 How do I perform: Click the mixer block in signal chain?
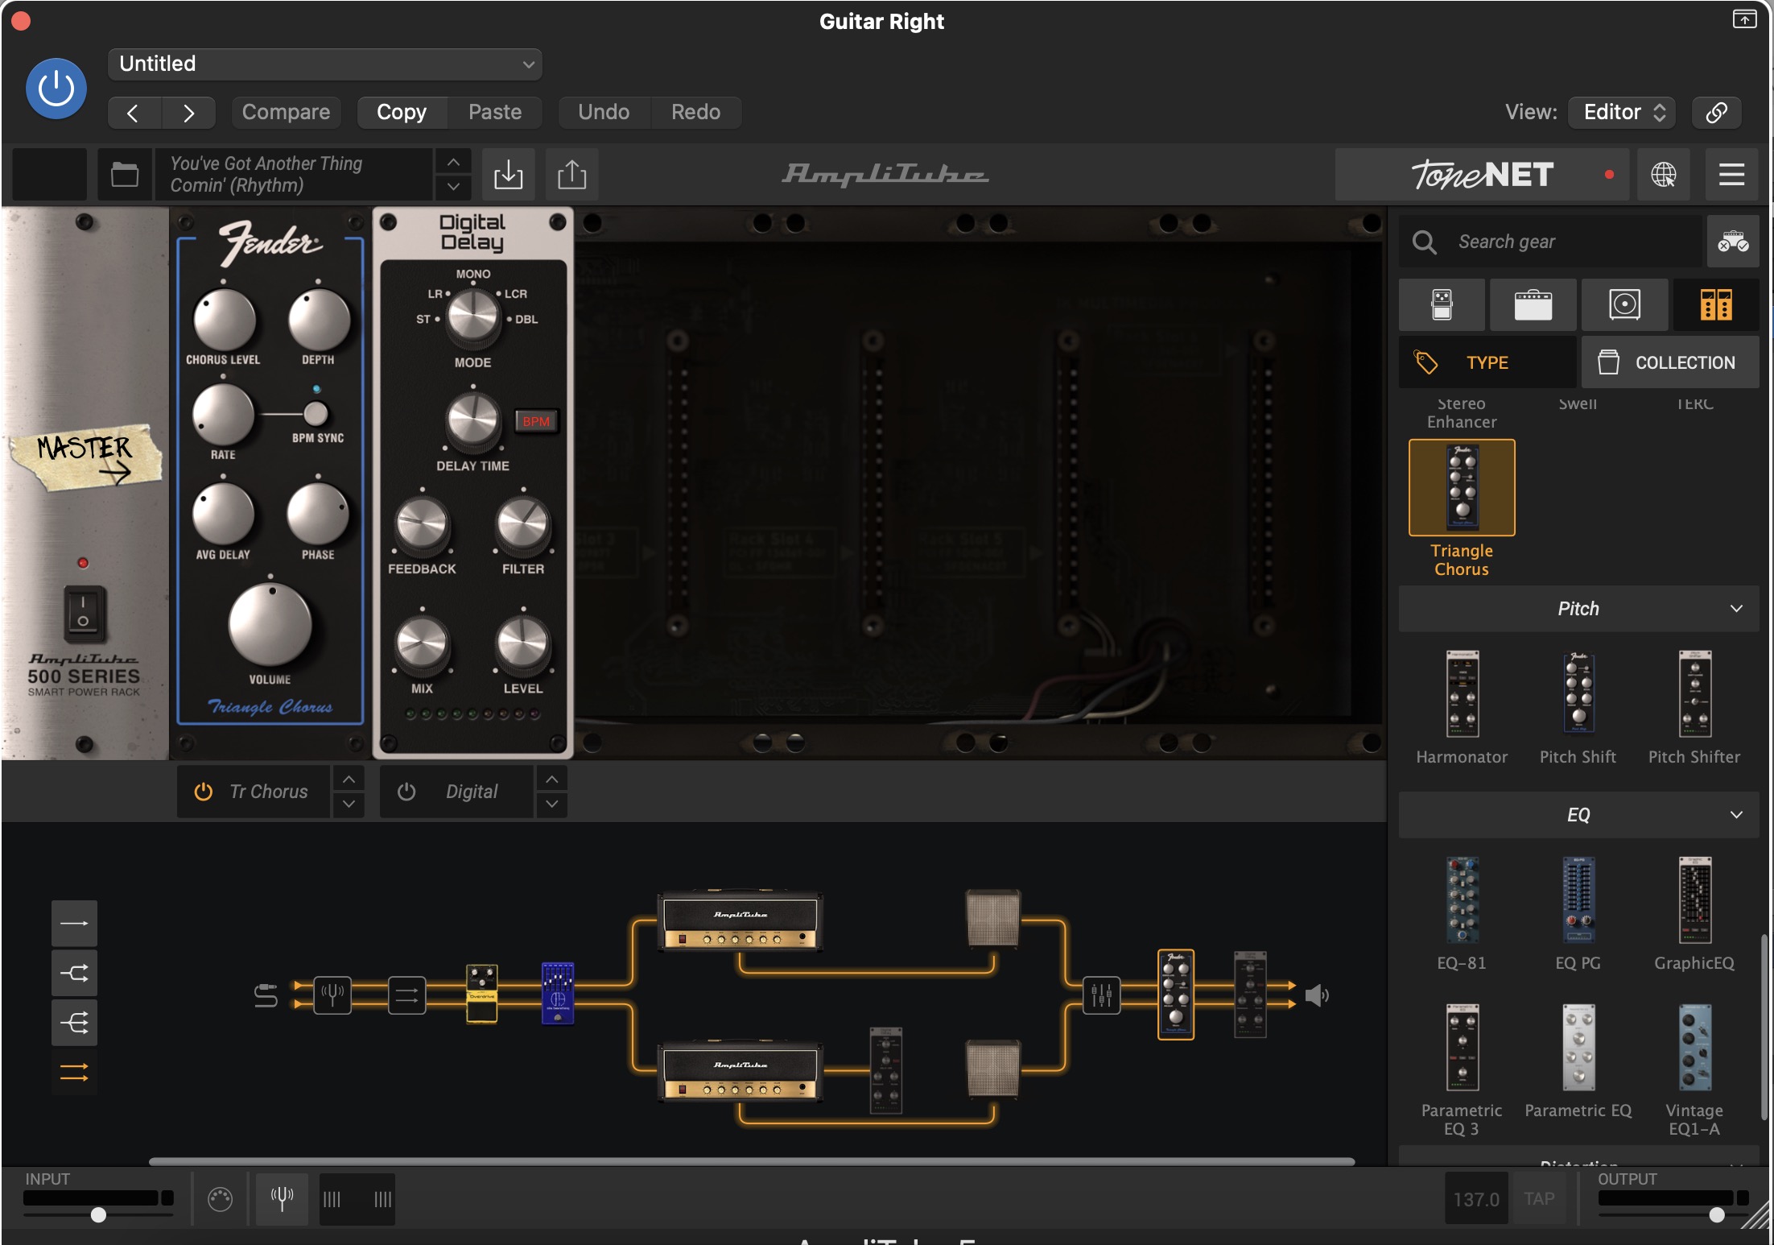point(1101,995)
